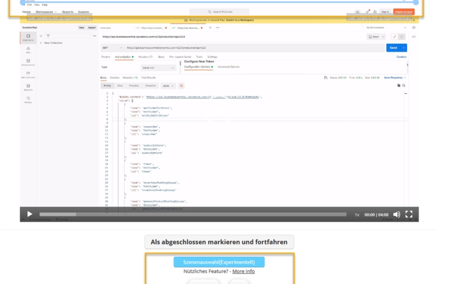Expand the Workspaces dropdown
This screenshot has width=455, height=284.
(x=46, y=12)
